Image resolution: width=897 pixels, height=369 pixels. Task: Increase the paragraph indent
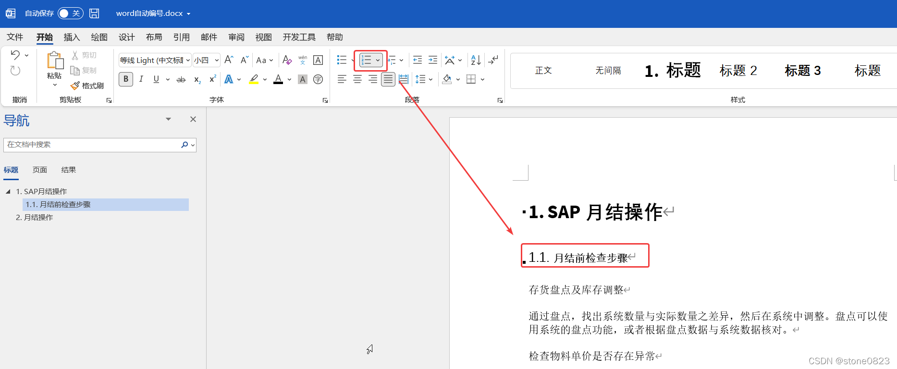pos(433,60)
